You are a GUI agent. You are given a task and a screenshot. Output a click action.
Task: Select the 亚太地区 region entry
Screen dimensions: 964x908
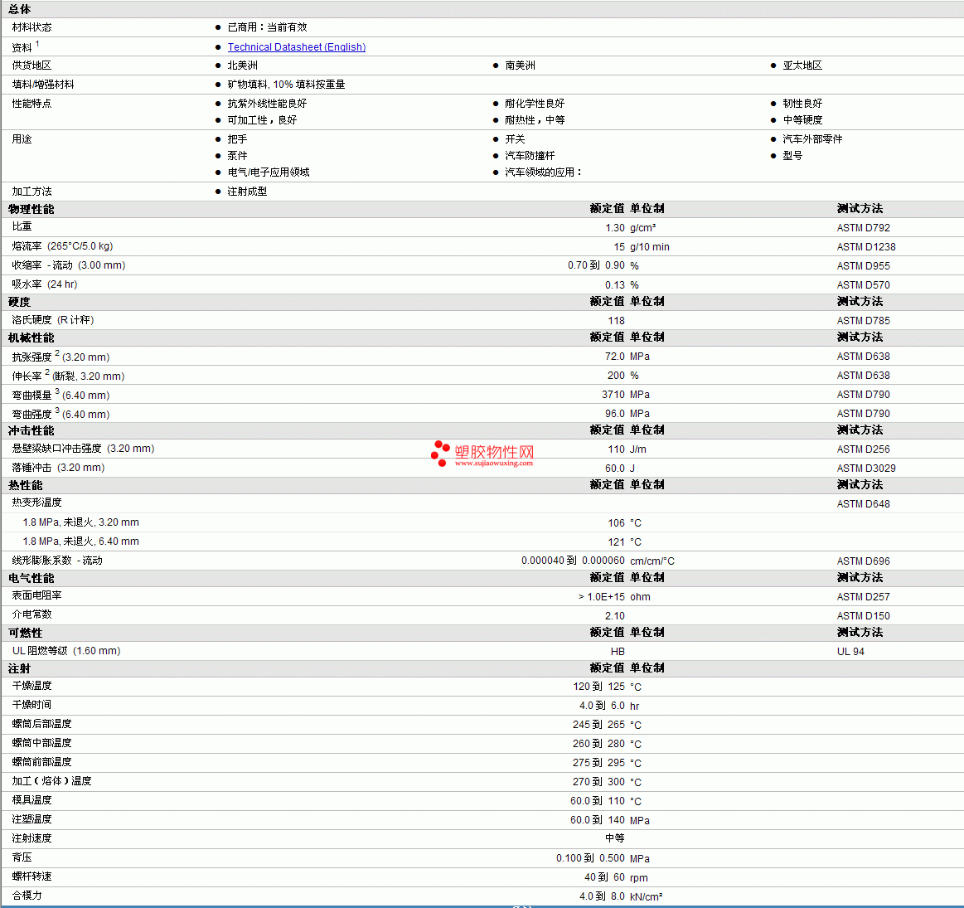(802, 66)
